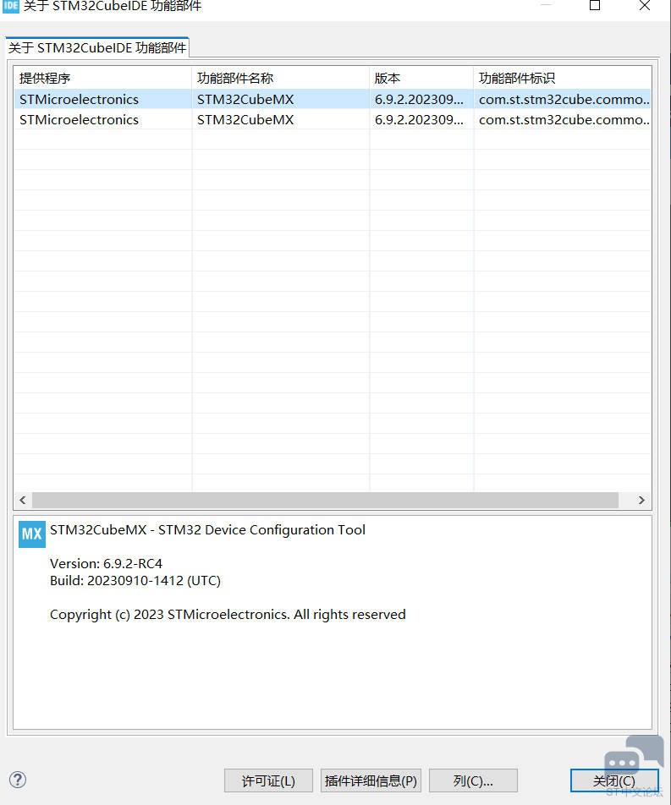
Task: Open the 许可证(L) license button
Action: [268, 780]
